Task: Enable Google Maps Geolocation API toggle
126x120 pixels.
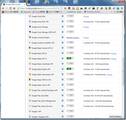Action: click(70, 74)
